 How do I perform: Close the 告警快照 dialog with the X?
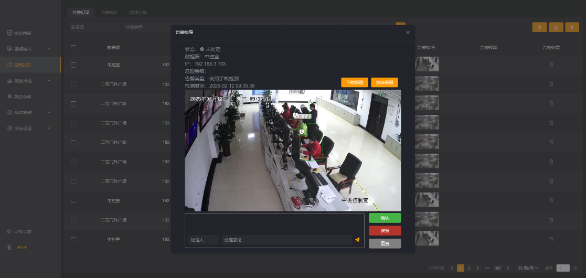408,33
